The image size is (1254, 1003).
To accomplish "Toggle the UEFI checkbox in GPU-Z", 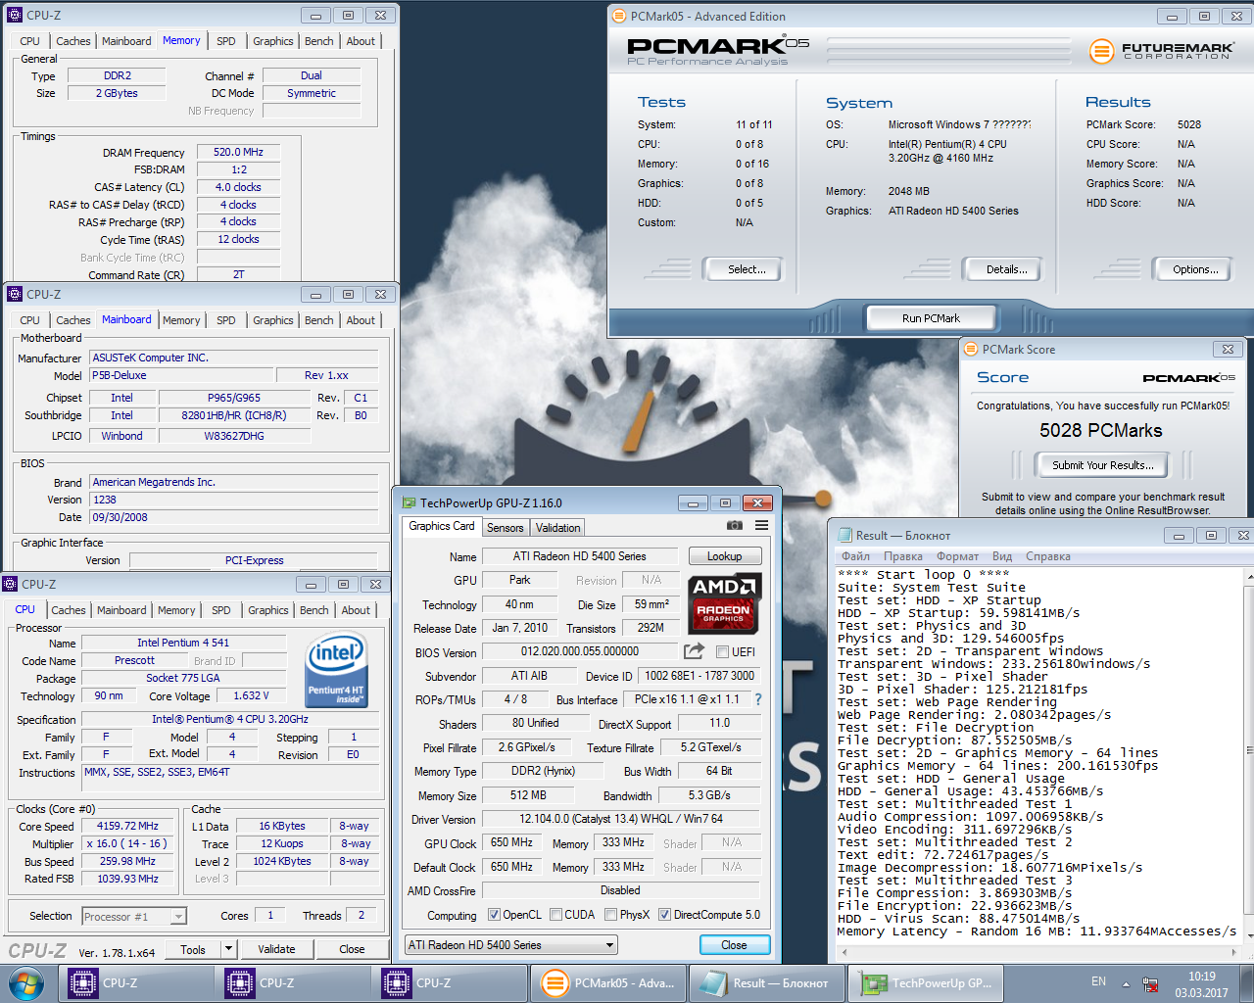I will 722,652.
